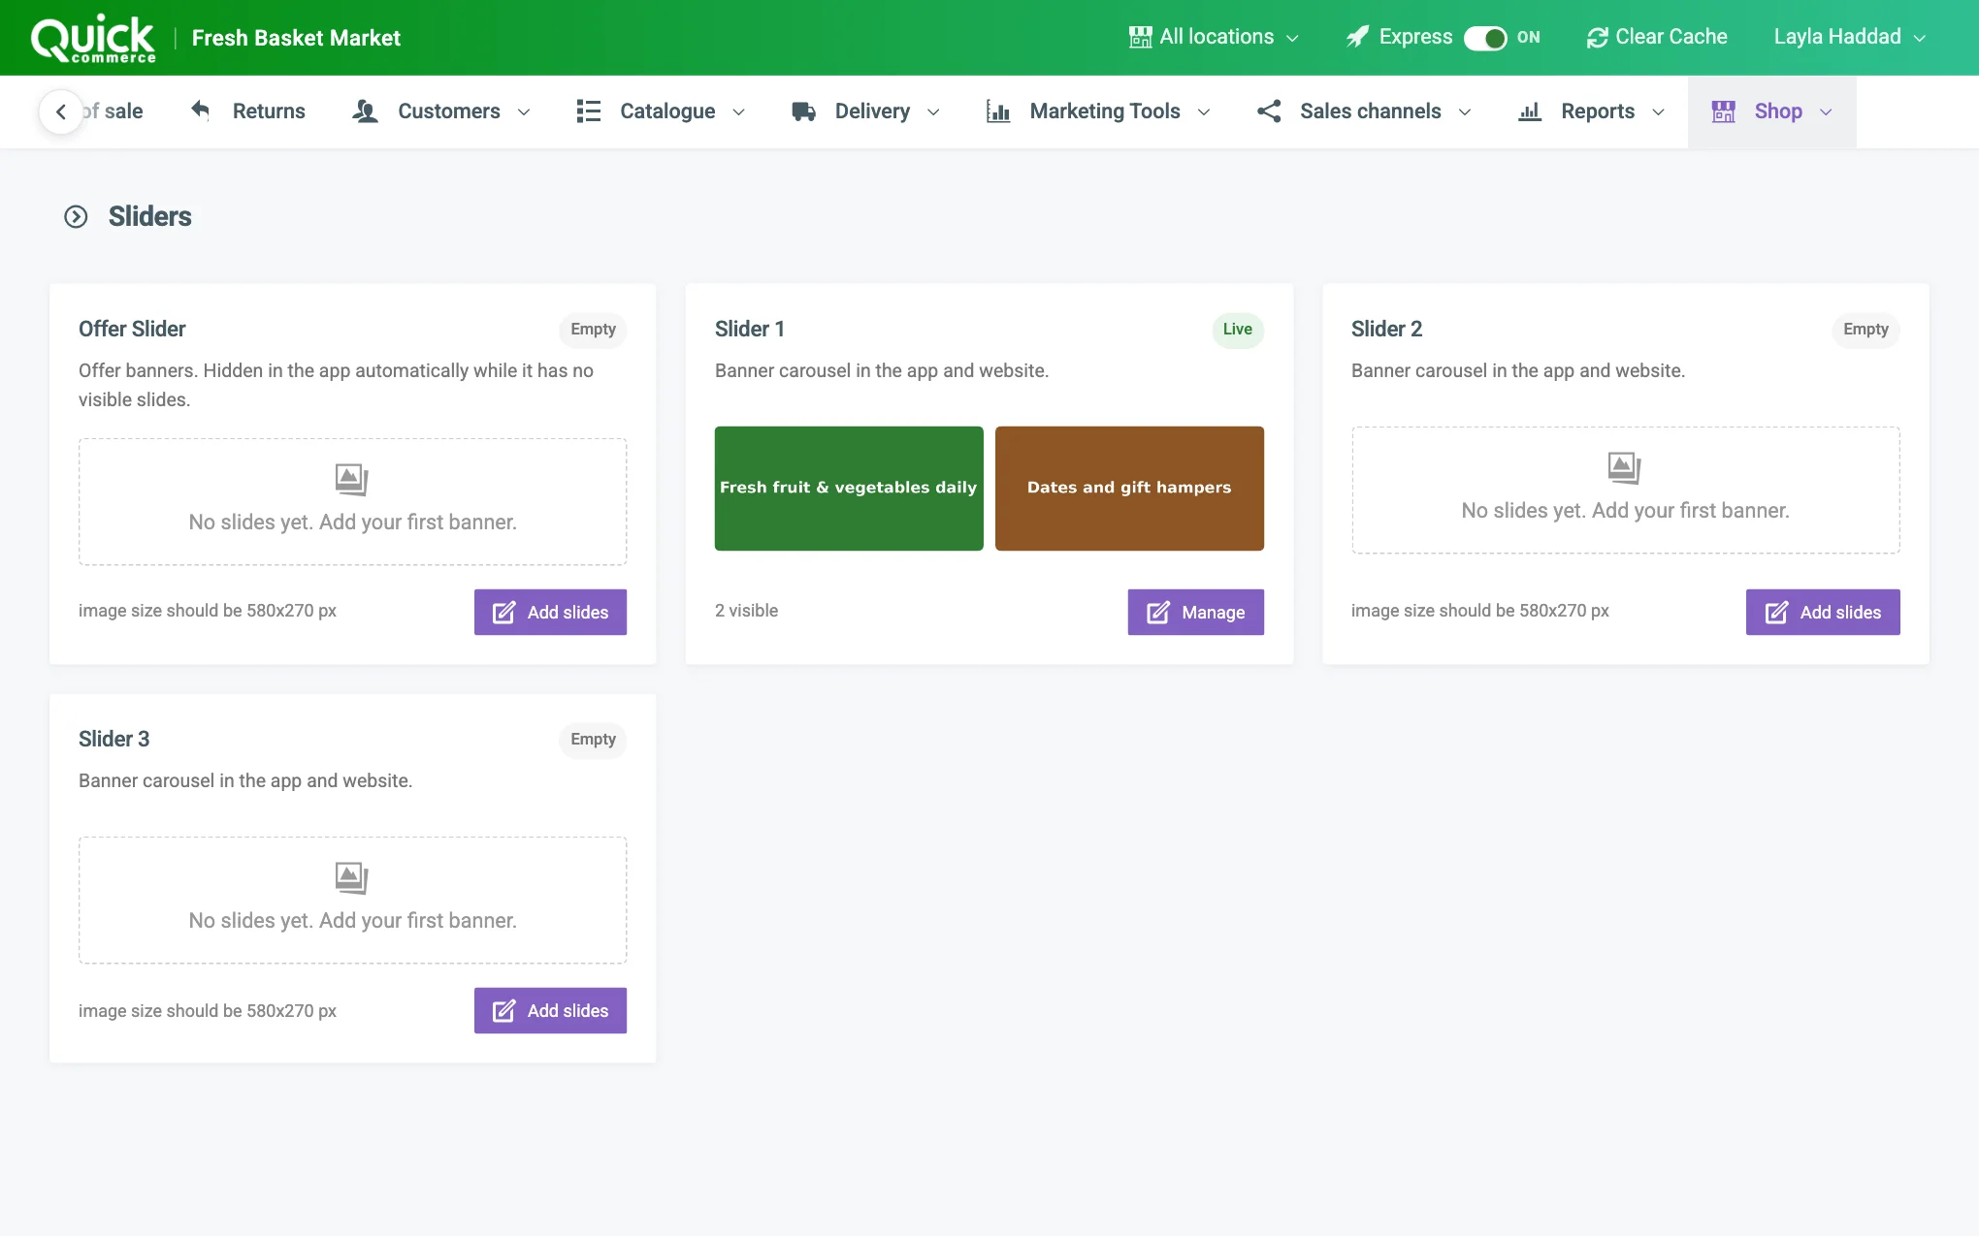The height and width of the screenshot is (1236, 1979).
Task: Click Add slides for Offer Slider
Action: (x=550, y=612)
